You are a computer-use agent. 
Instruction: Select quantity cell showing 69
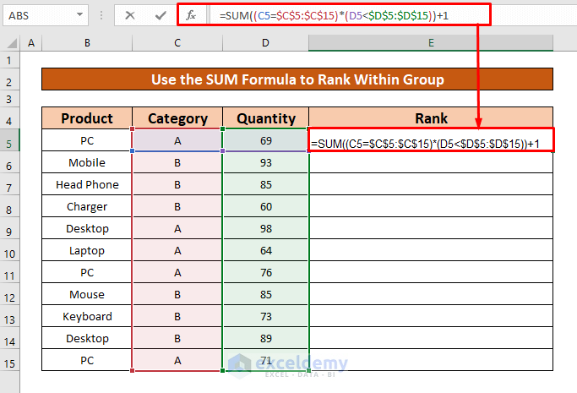(265, 140)
